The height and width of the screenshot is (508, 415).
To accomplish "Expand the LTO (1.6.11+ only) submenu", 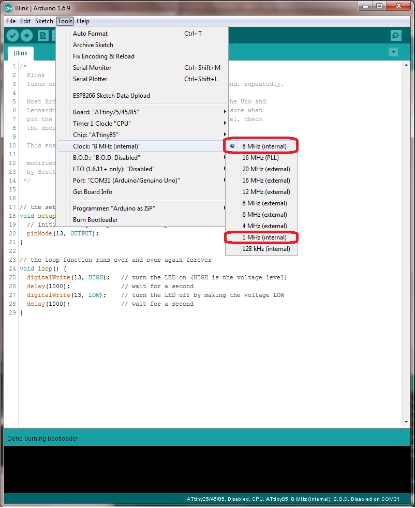I will [x=141, y=169].
